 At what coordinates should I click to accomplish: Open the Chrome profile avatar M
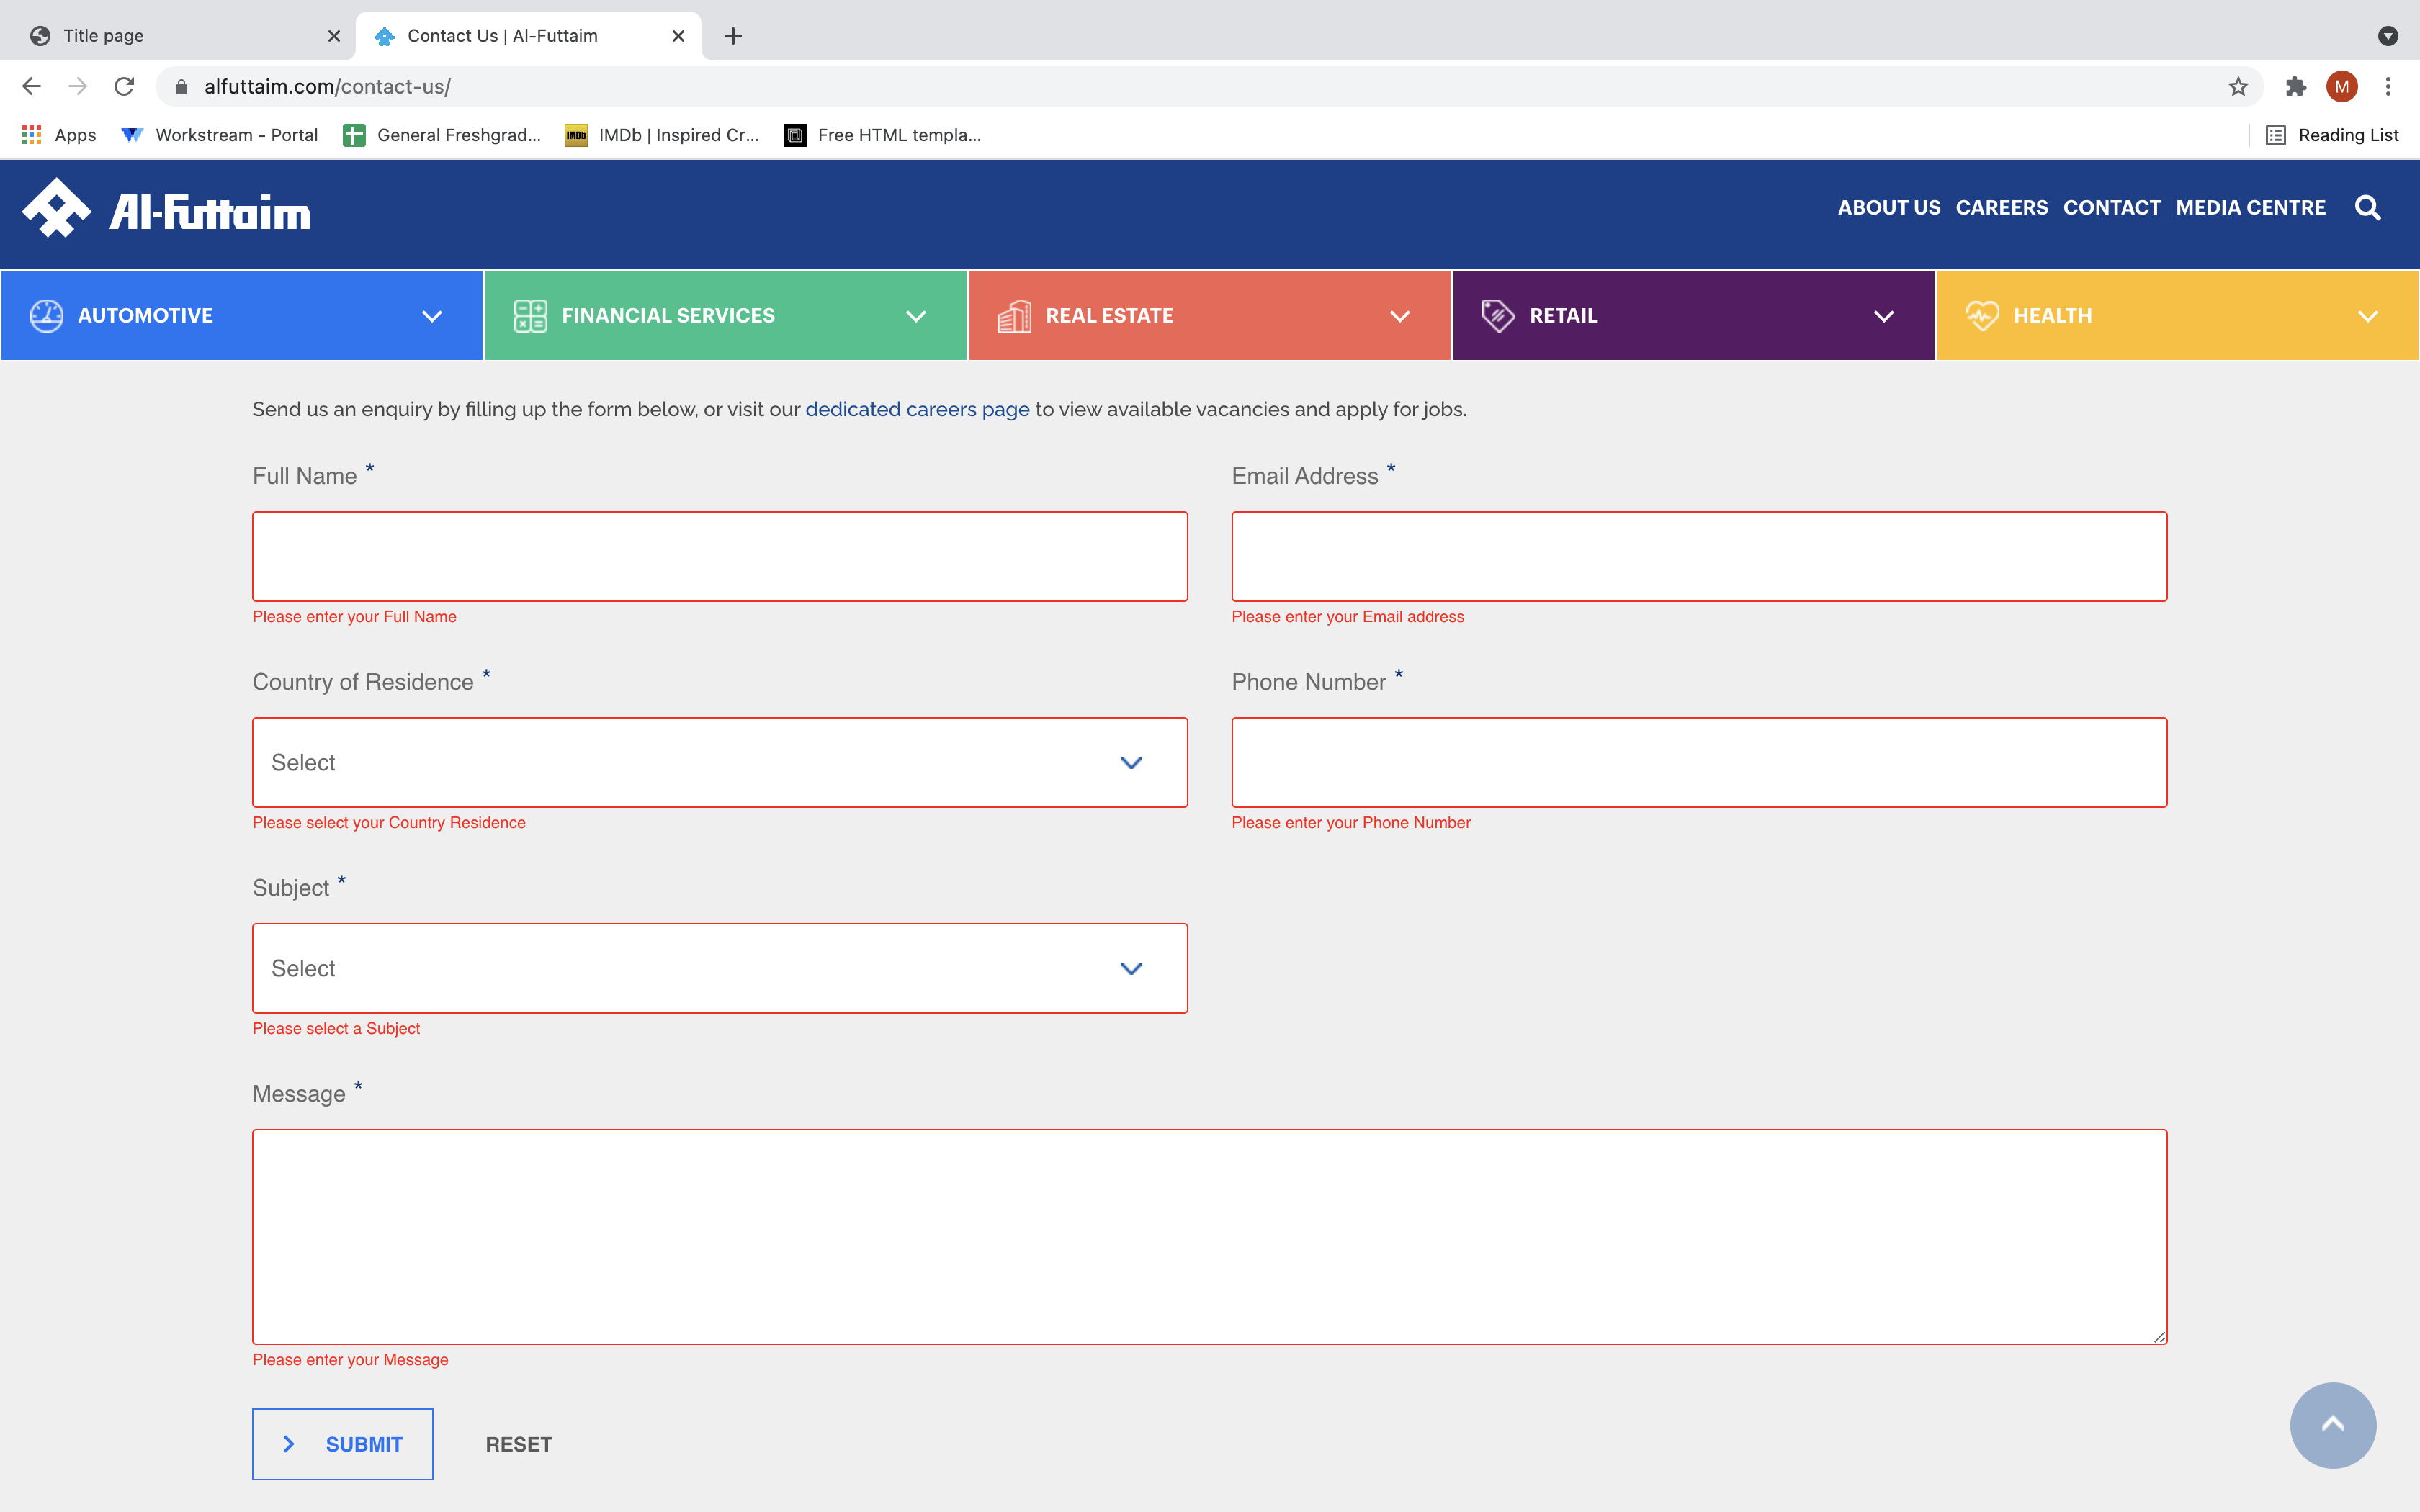pyautogui.click(x=2342, y=87)
